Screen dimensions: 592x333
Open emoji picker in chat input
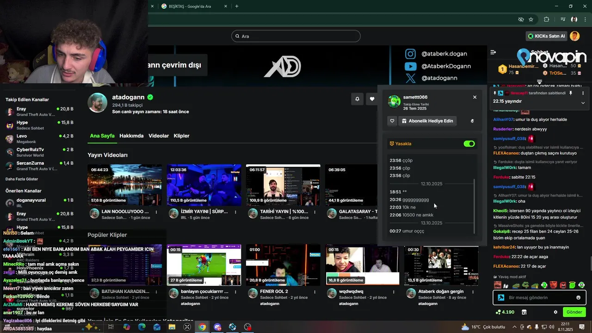click(x=578, y=297)
